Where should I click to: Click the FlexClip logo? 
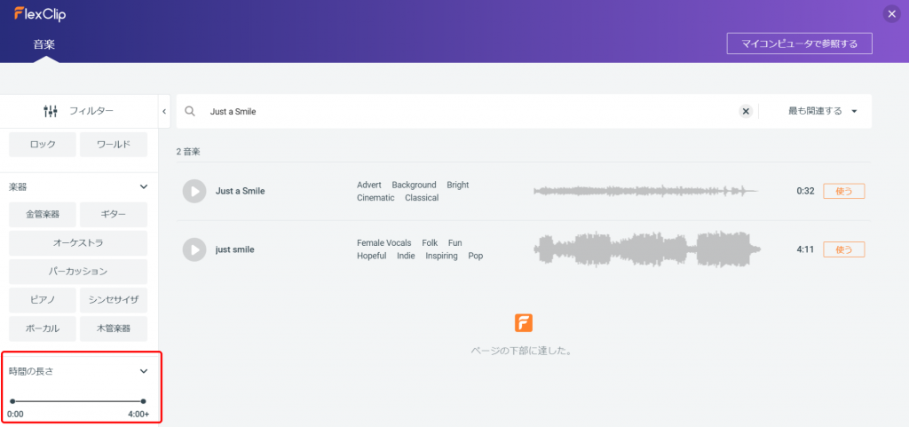pyautogui.click(x=40, y=14)
